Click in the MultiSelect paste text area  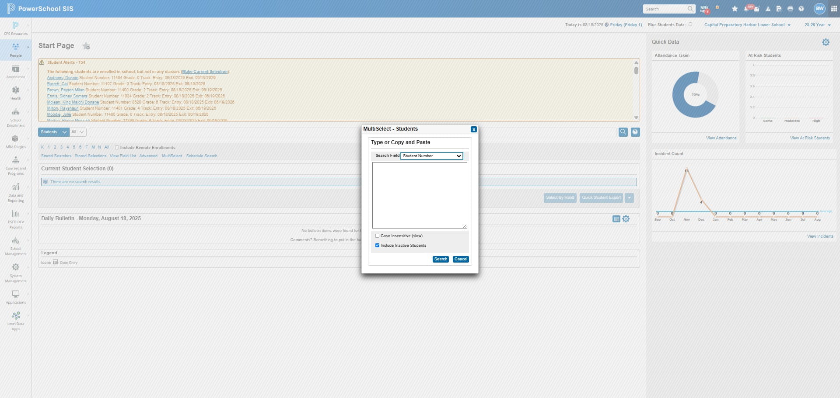(x=420, y=195)
